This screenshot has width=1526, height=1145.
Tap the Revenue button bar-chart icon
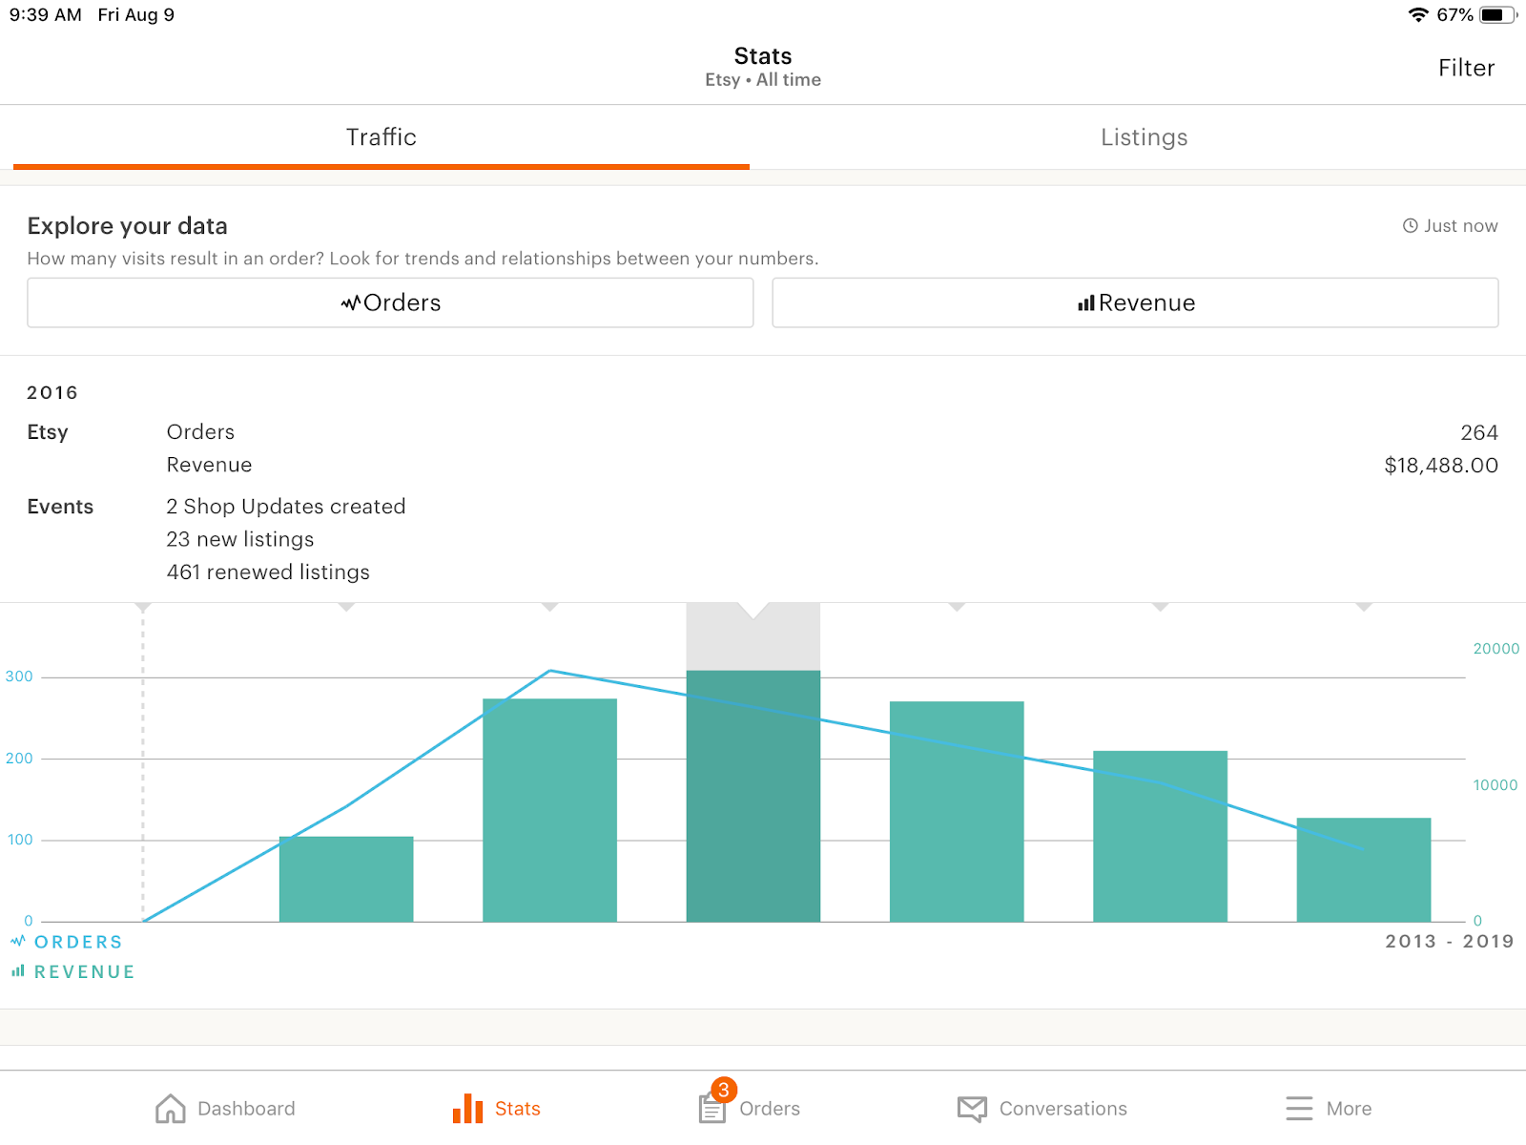tap(1086, 303)
